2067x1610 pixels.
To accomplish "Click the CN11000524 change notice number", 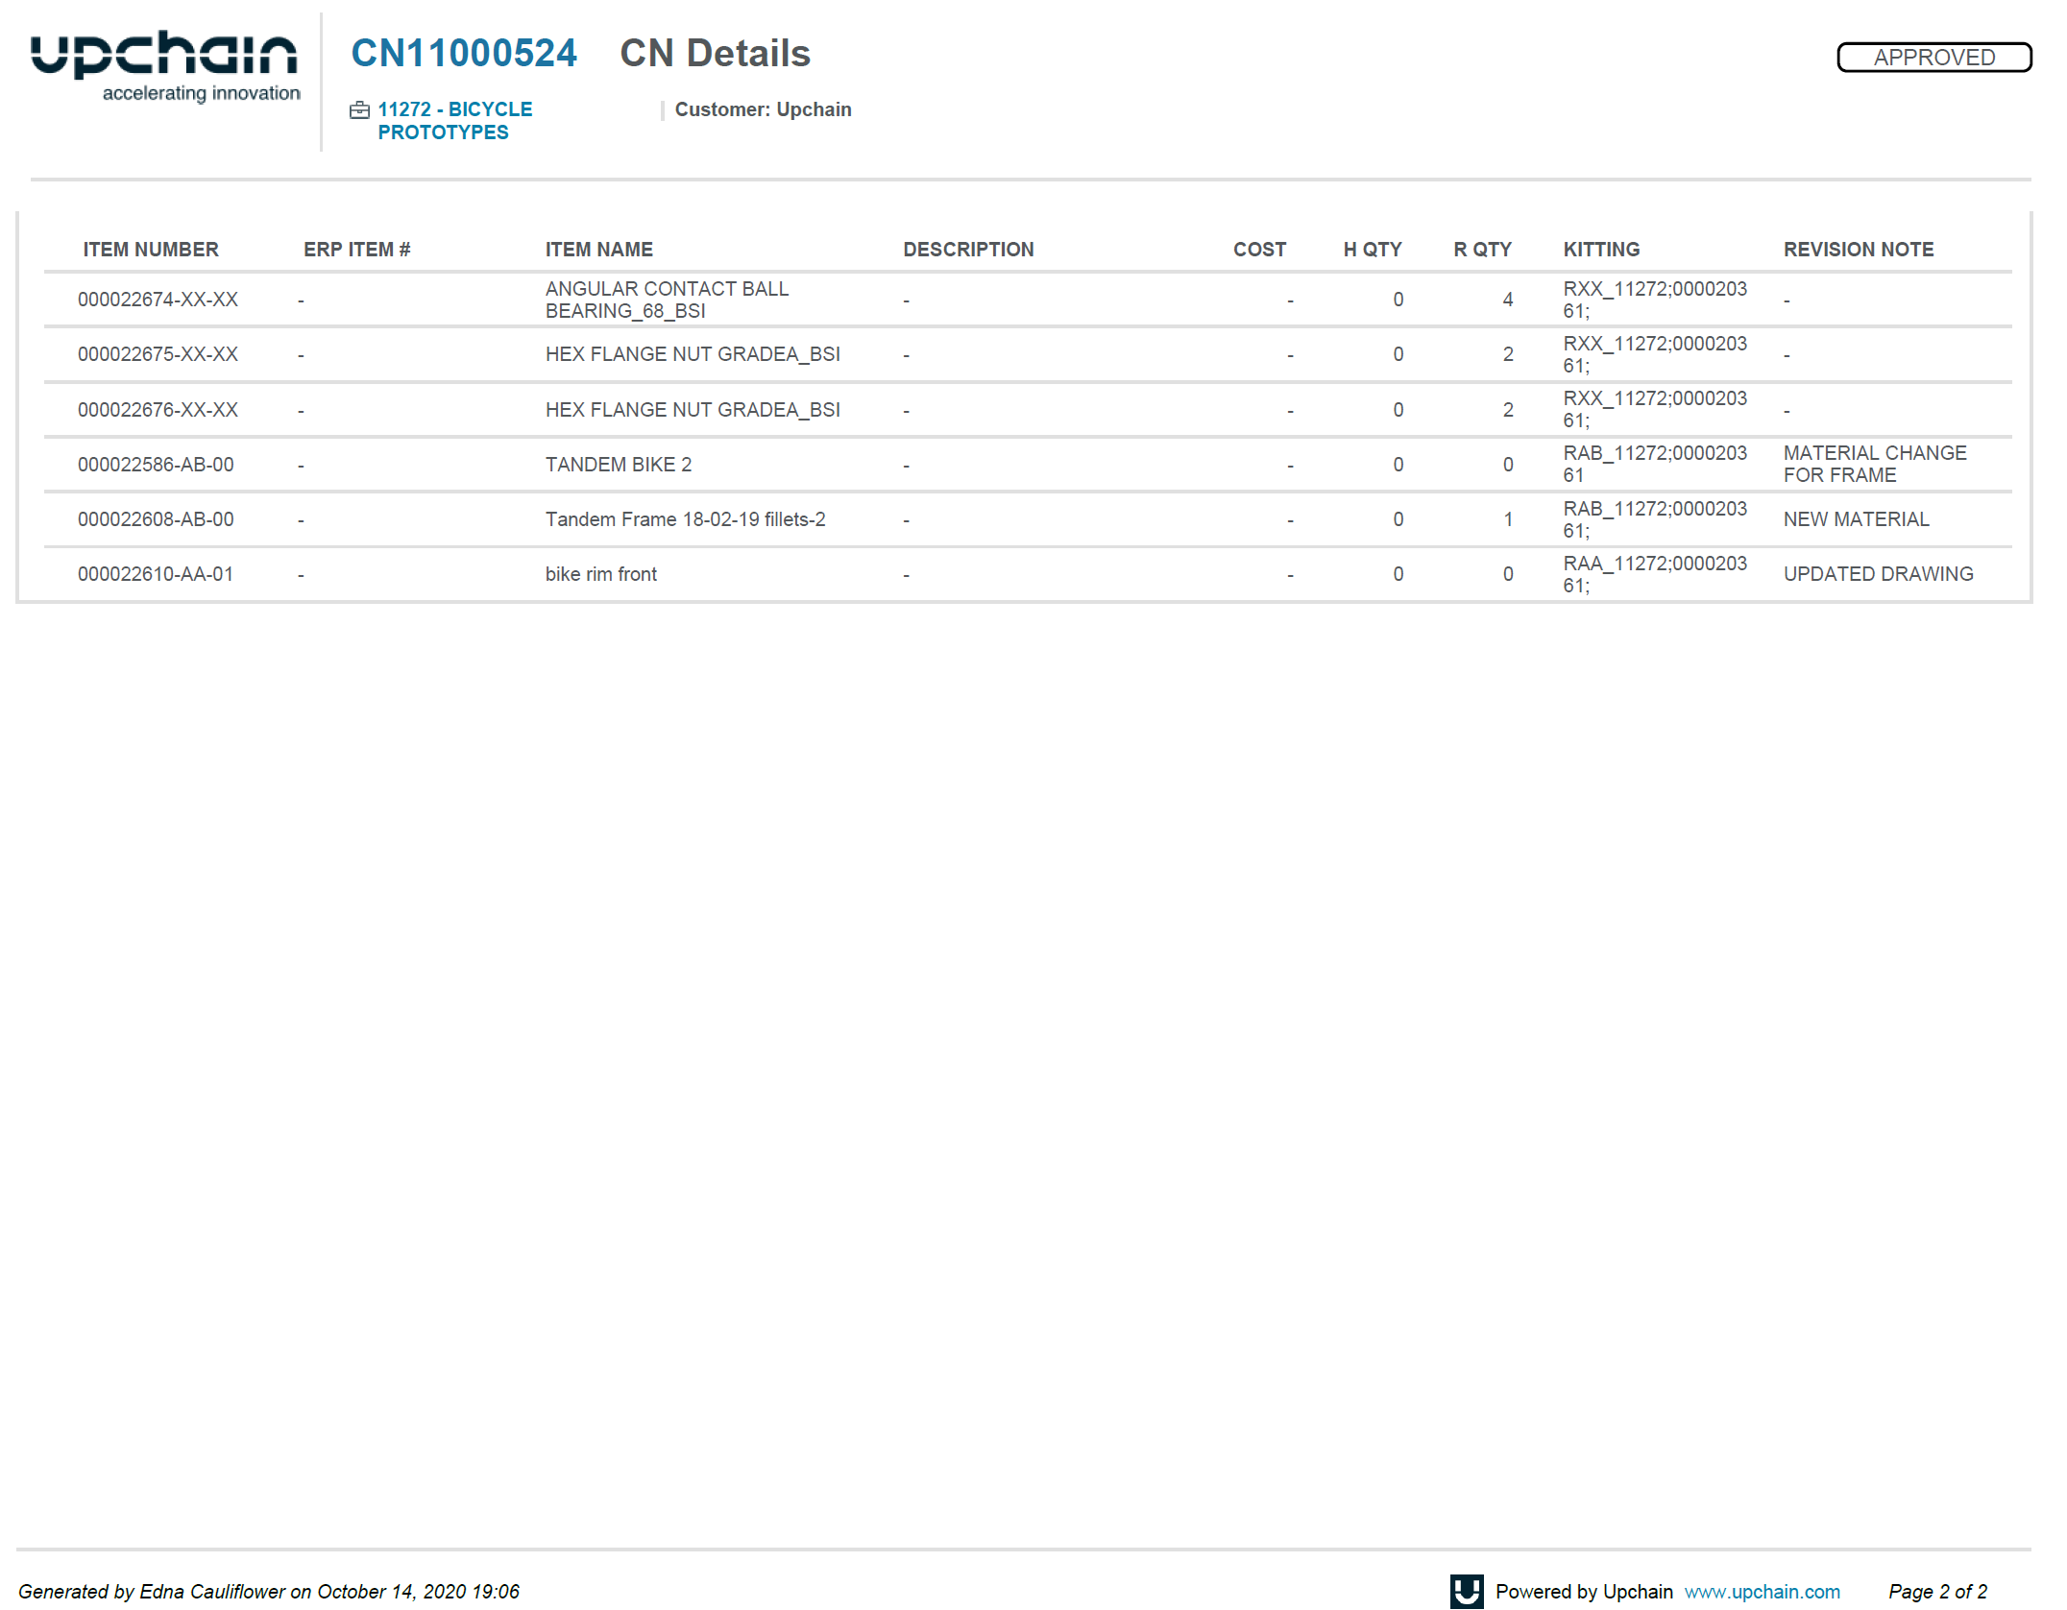I will (x=464, y=54).
